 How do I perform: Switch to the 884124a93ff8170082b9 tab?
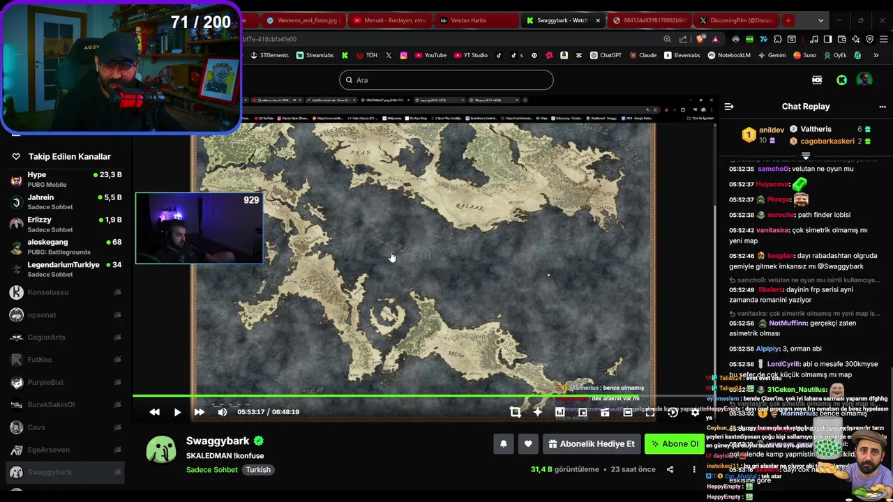pos(650,20)
